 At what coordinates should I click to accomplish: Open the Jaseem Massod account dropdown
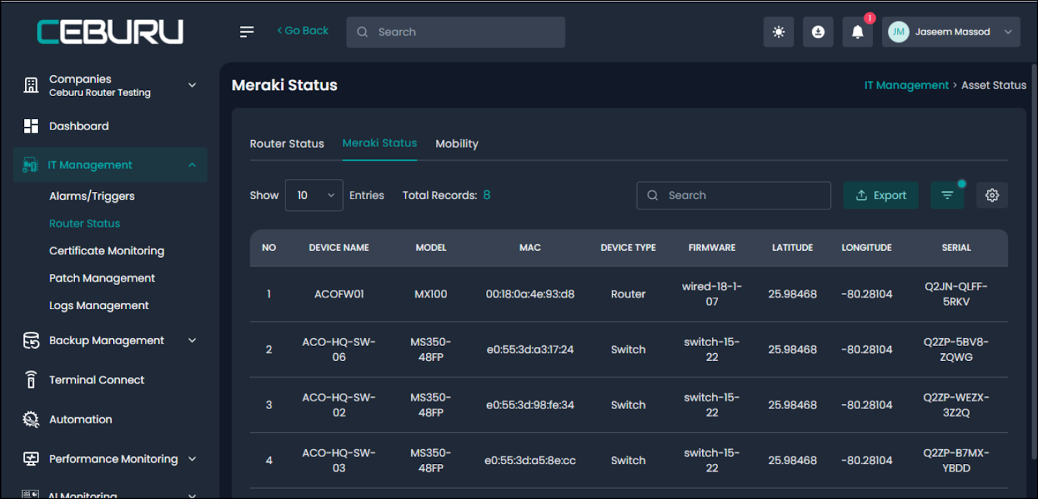point(951,32)
